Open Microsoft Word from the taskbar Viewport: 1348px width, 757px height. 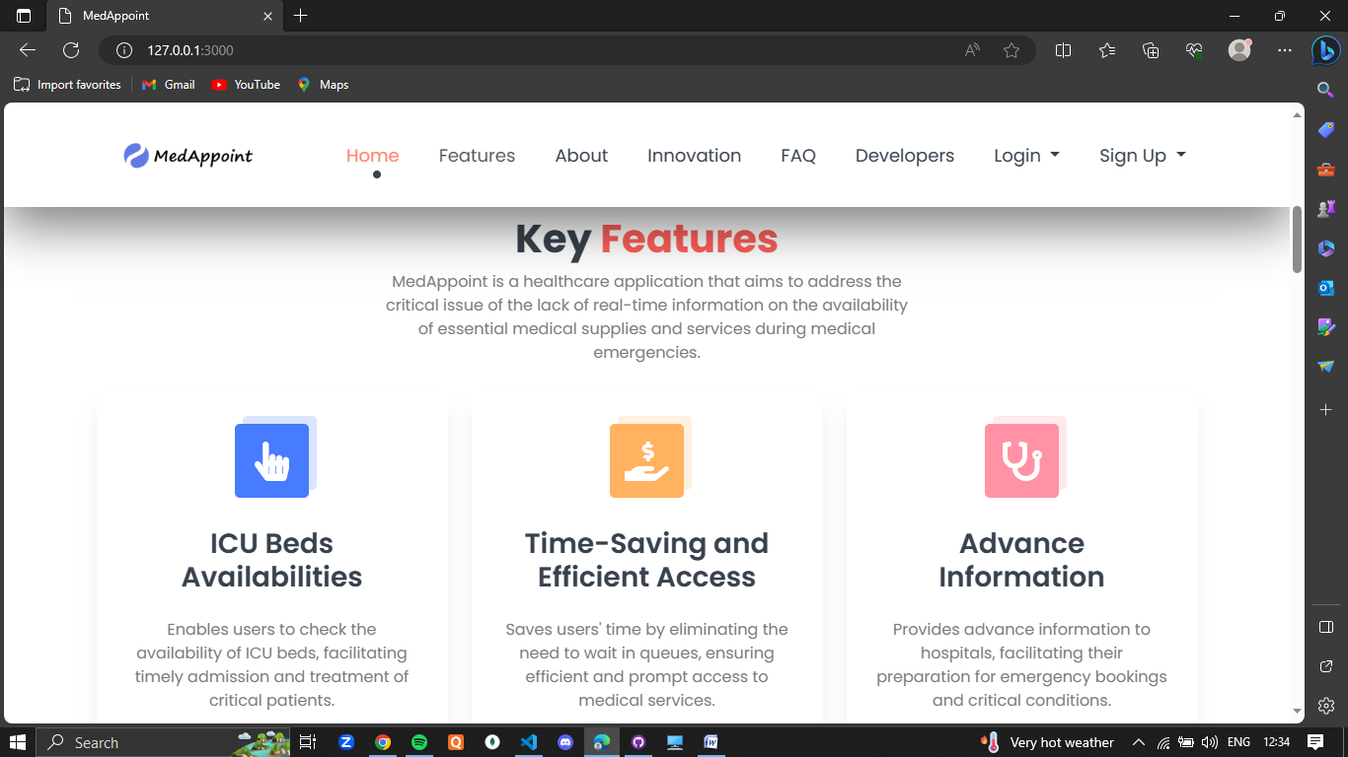pyautogui.click(x=711, y=741)
